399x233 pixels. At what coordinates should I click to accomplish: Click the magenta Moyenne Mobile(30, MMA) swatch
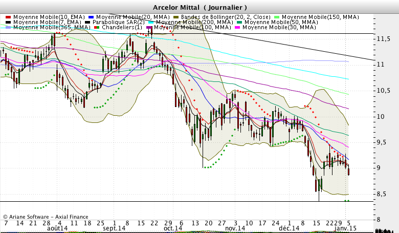[237, 28]
